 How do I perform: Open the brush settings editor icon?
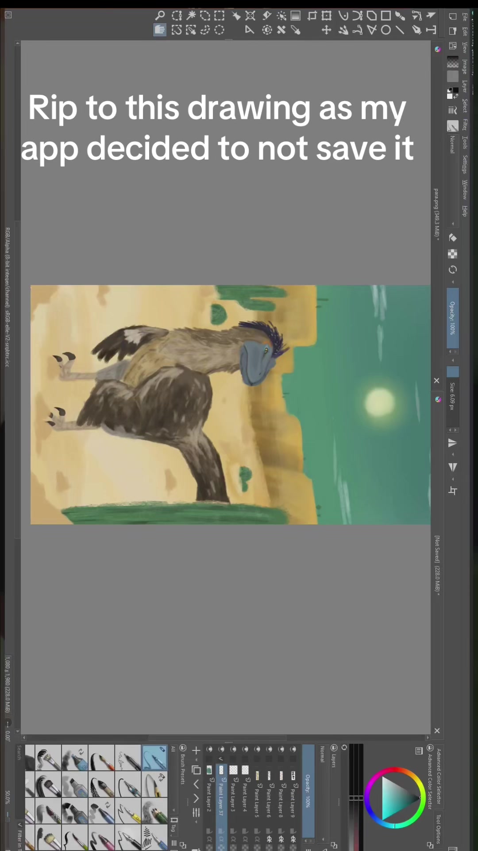452,110
